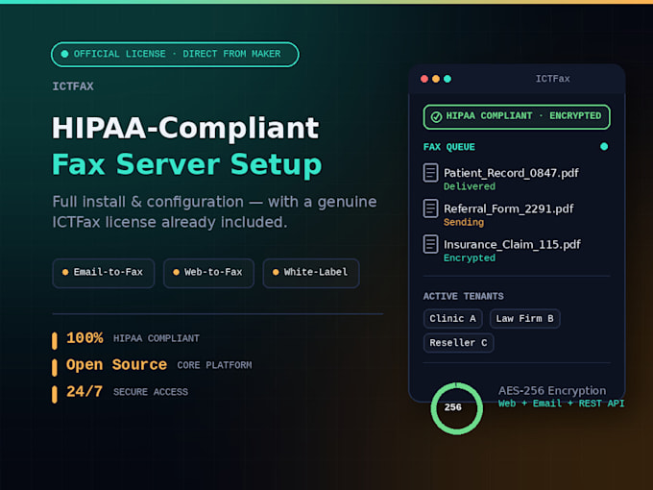Click the genuine ICTFax license description text
The image size is (653, 490).
click(x=214, y=212)
